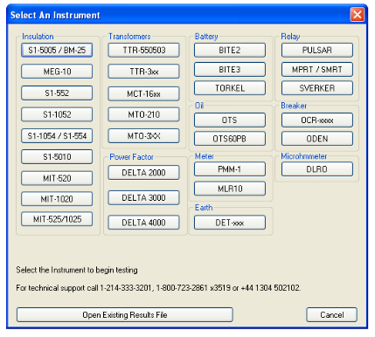Choose the S1-5010 instrument
This screenshot has height=337, width=375.
pyautogui.click(x=57, y=157)
